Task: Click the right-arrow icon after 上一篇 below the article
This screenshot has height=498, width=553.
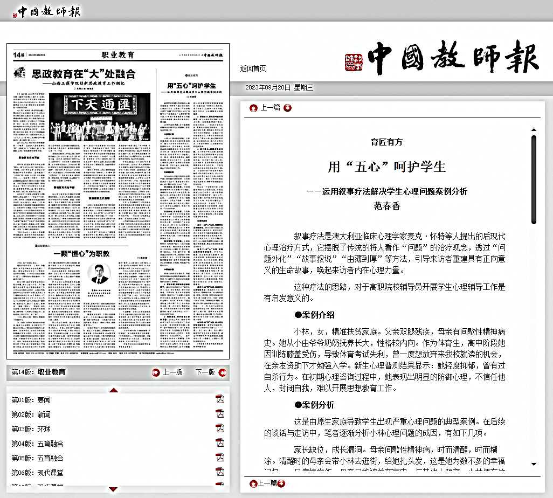Action: 281,483
